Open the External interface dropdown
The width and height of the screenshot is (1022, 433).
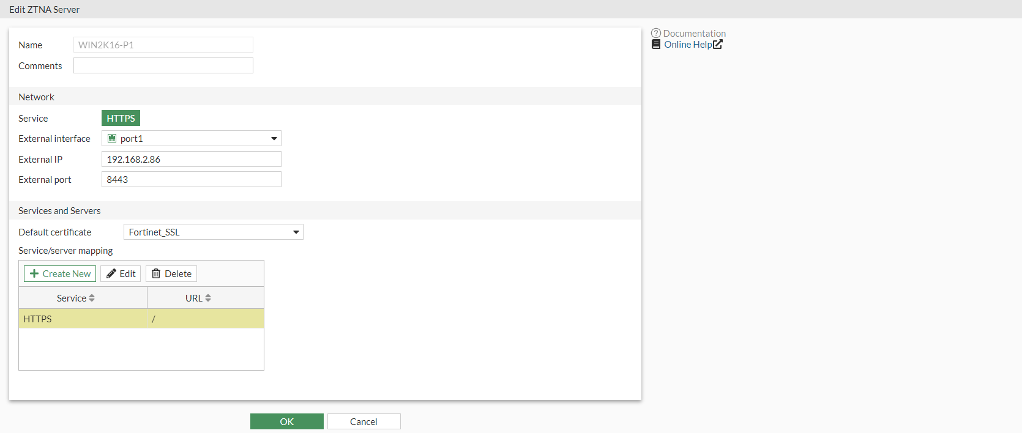pos(274,139)
